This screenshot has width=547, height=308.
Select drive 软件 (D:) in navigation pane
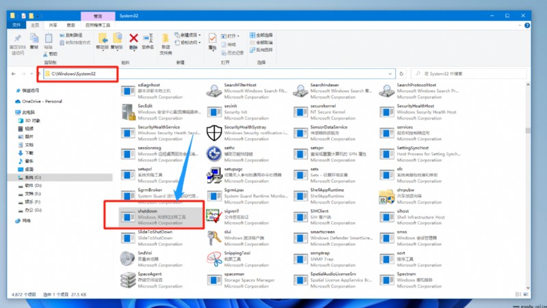click(x=33, y=185)
